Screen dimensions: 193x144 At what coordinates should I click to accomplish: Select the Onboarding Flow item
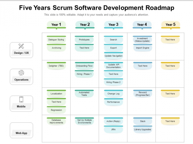[x=84, y=65]
